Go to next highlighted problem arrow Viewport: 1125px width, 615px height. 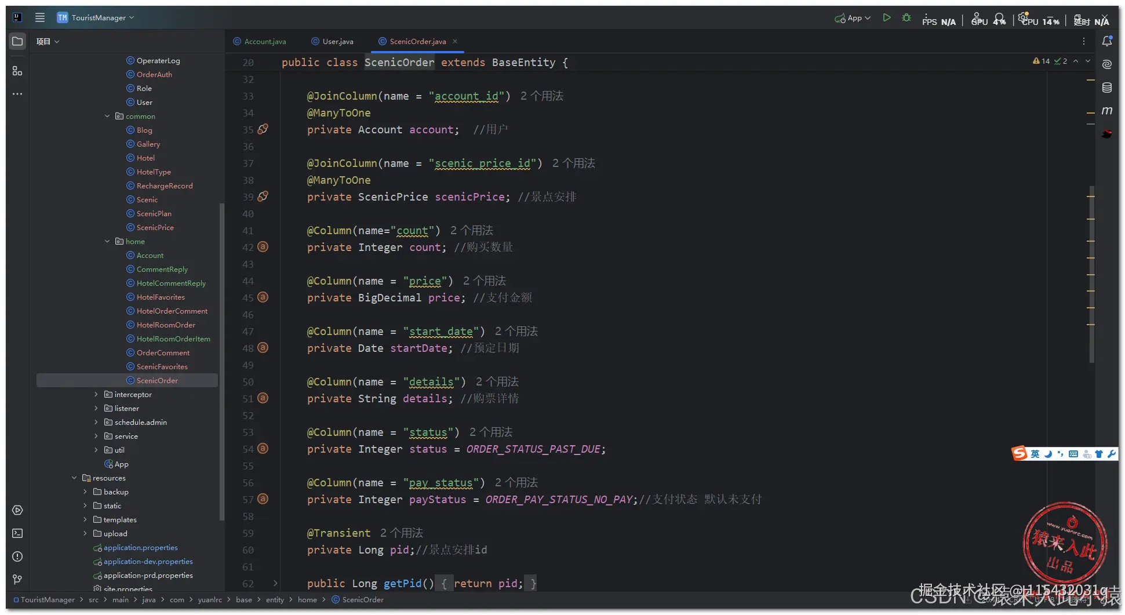(x=1088, y=61)
